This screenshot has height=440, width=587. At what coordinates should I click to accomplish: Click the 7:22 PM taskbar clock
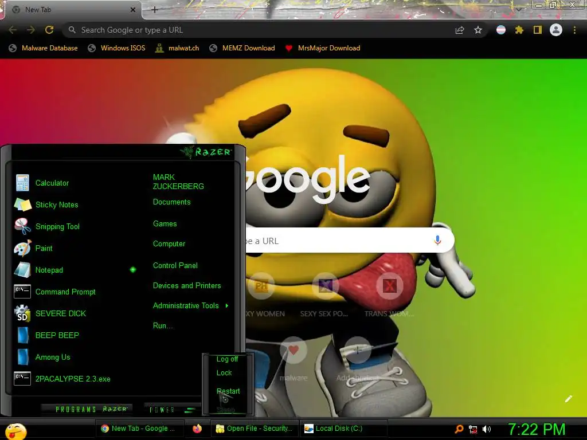click(x=537, y=430)
